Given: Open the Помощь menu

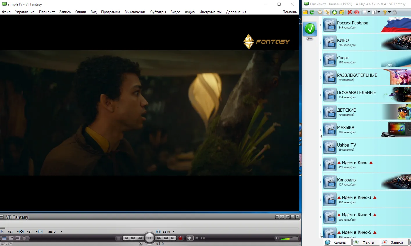Looking at the screenshot, I should point(290,12).
